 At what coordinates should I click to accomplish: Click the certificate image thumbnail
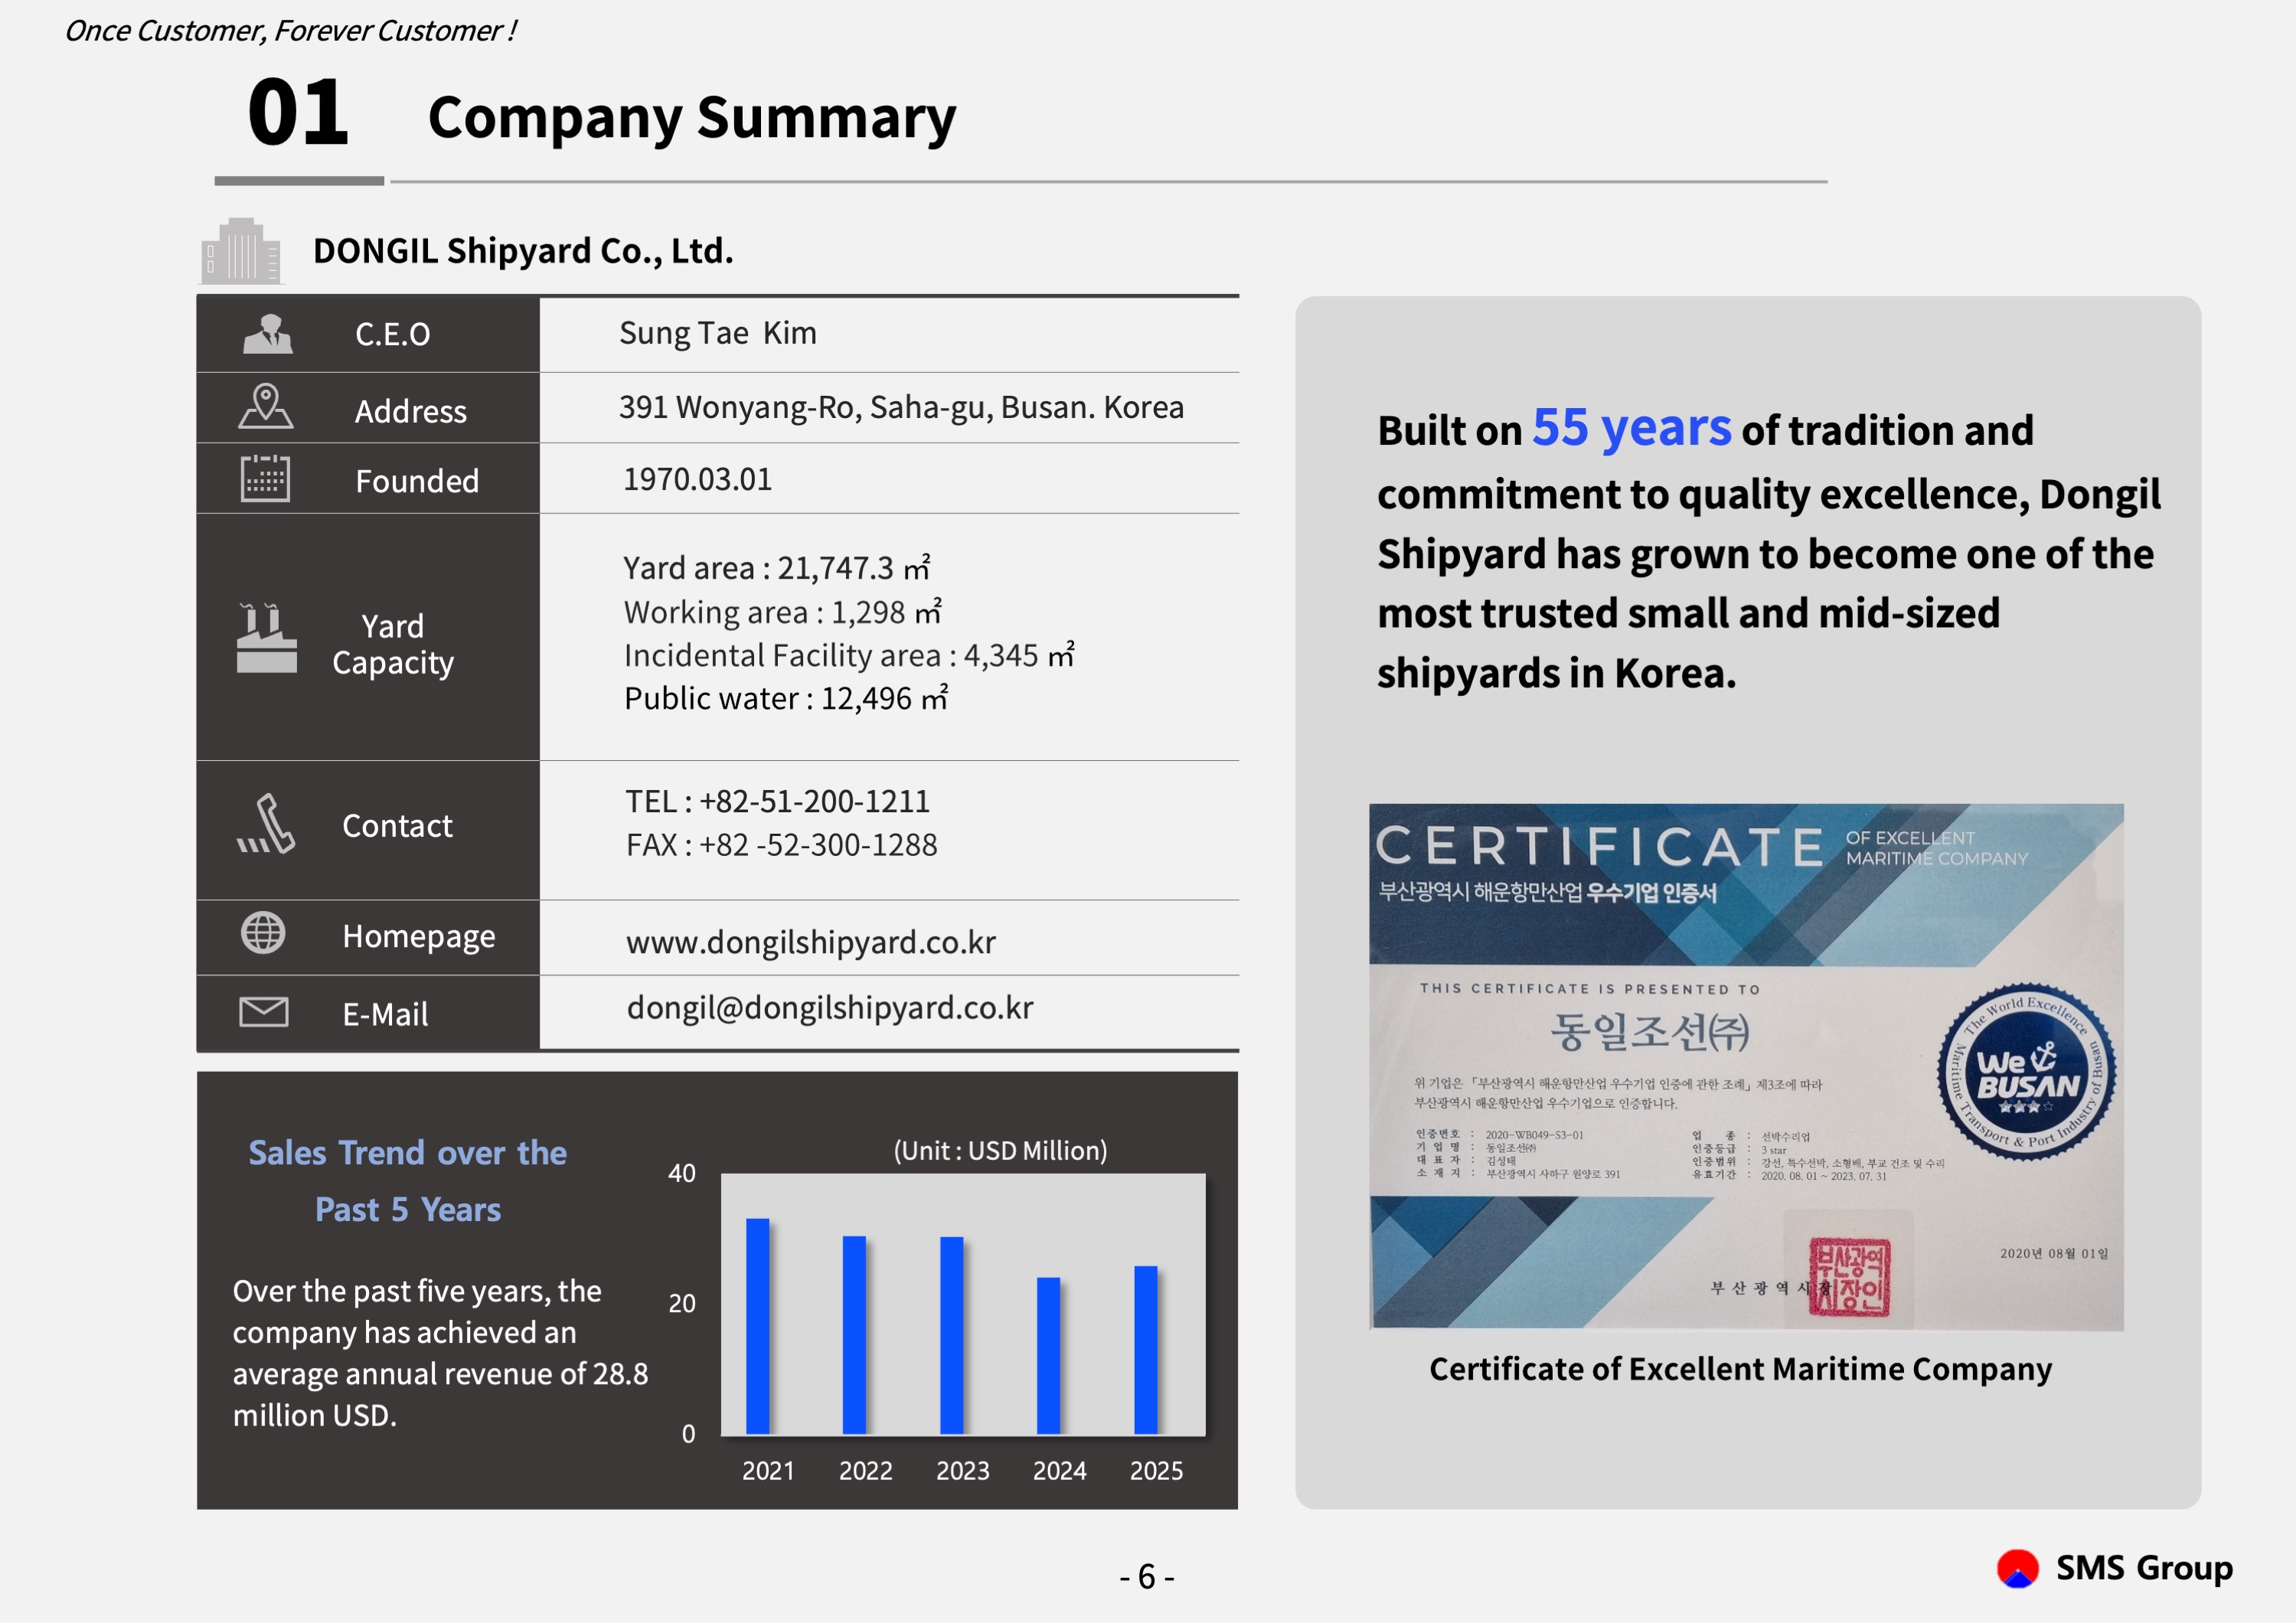point(1746,1066)
